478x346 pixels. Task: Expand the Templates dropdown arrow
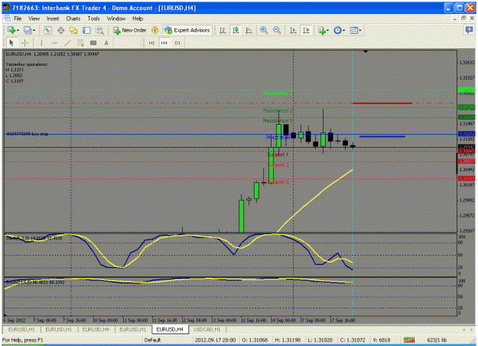pos(360,31)
